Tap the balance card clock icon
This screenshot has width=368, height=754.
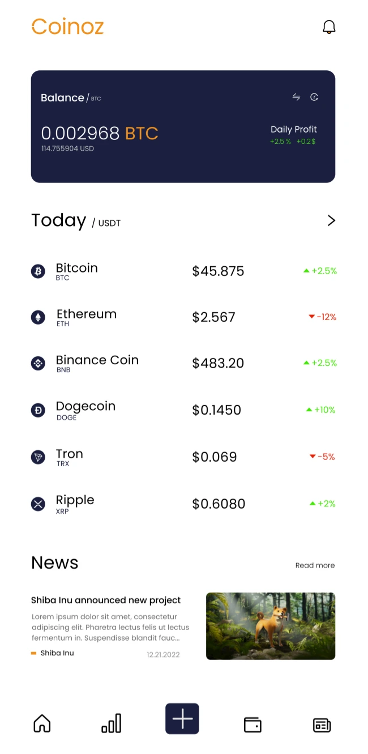coord(314,97)
